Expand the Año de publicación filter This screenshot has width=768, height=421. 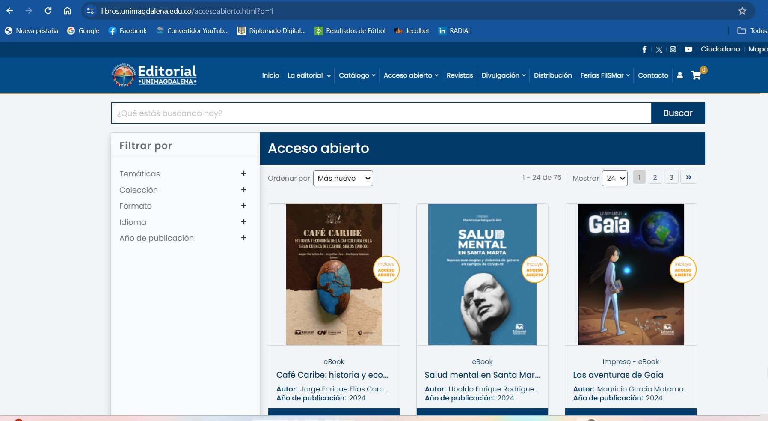(243, 238)
